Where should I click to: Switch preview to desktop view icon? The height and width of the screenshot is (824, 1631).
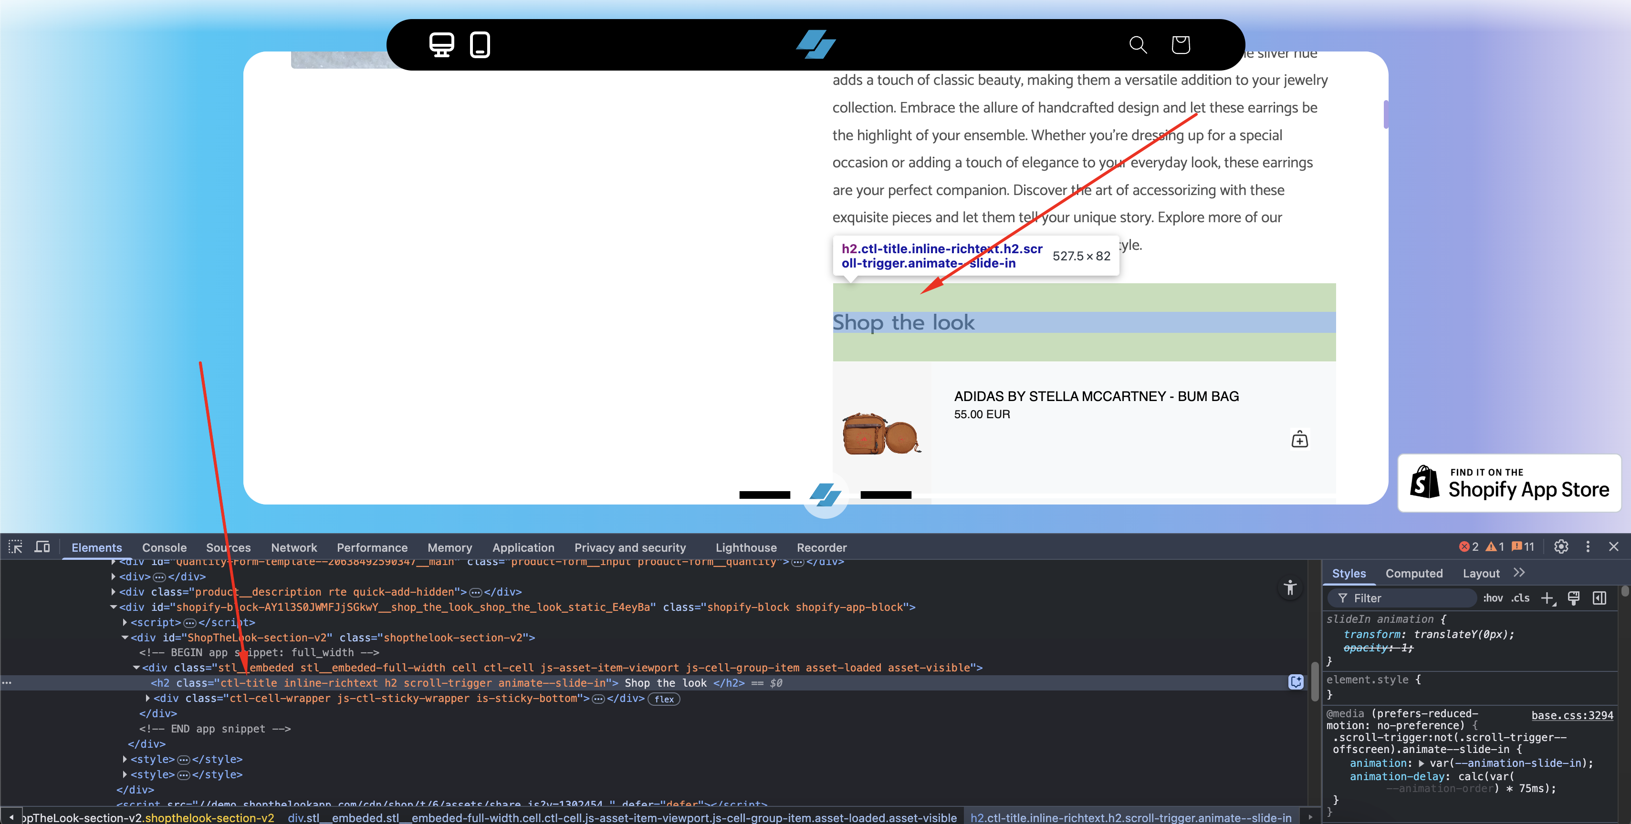441,45
